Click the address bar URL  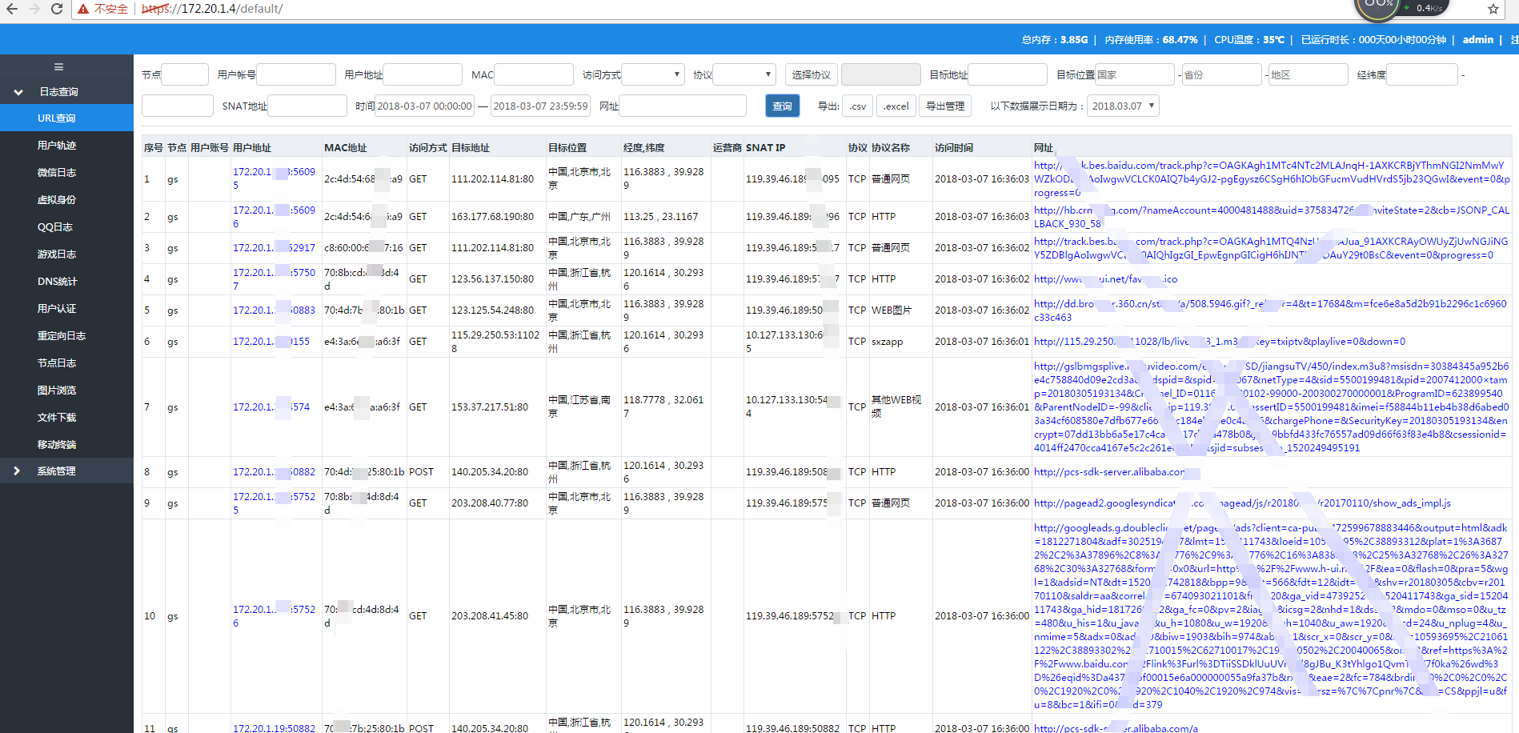212,9
